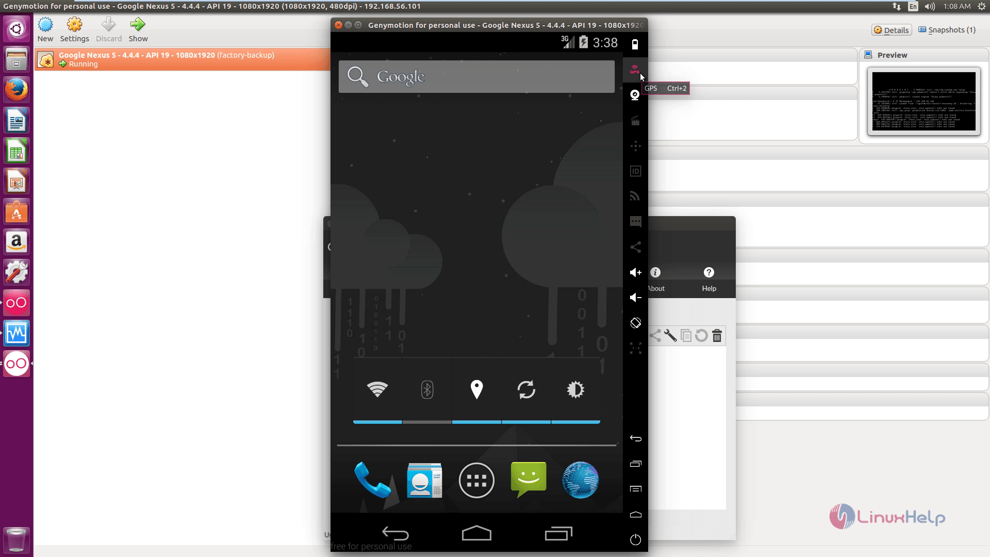This screenshot has height=557, width=990.
Task: Click the network/share icon in sidebar
Action: 635,246
